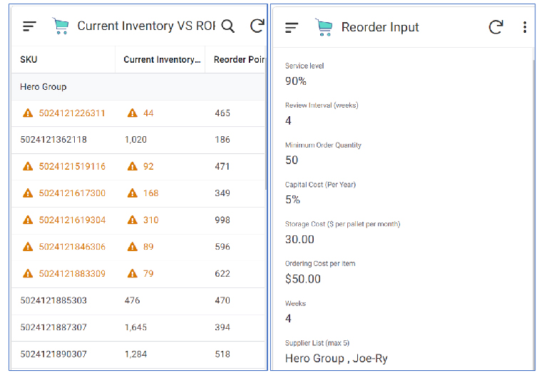Click the search magnifier icon

click(x=227, y=26)
